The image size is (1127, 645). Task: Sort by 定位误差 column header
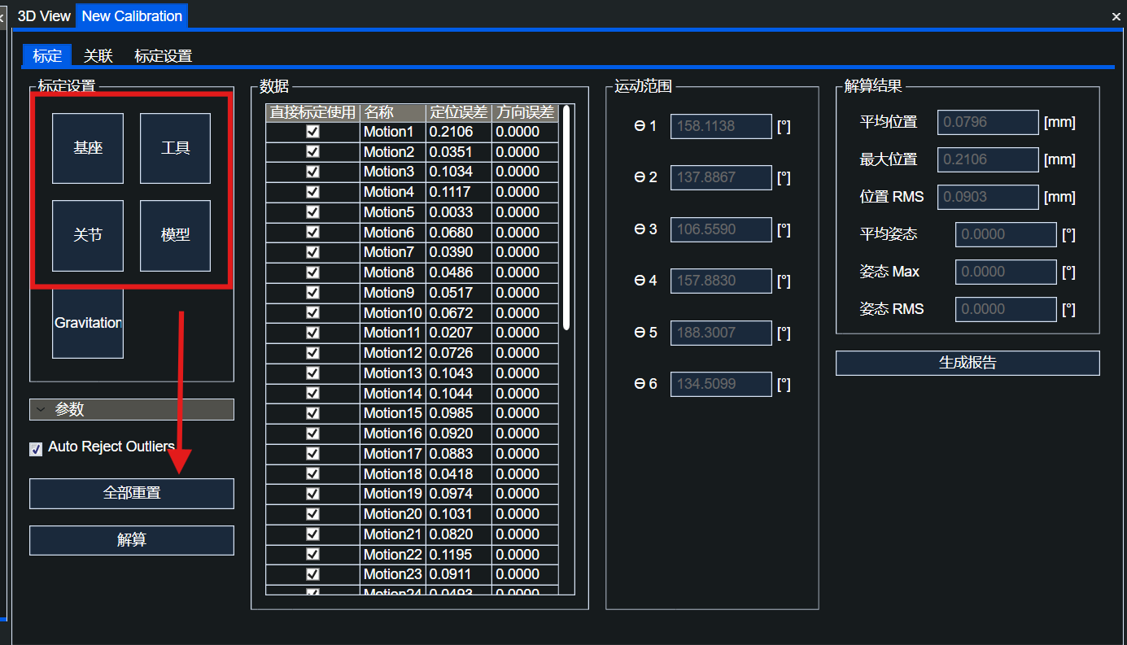click(459, 112)
